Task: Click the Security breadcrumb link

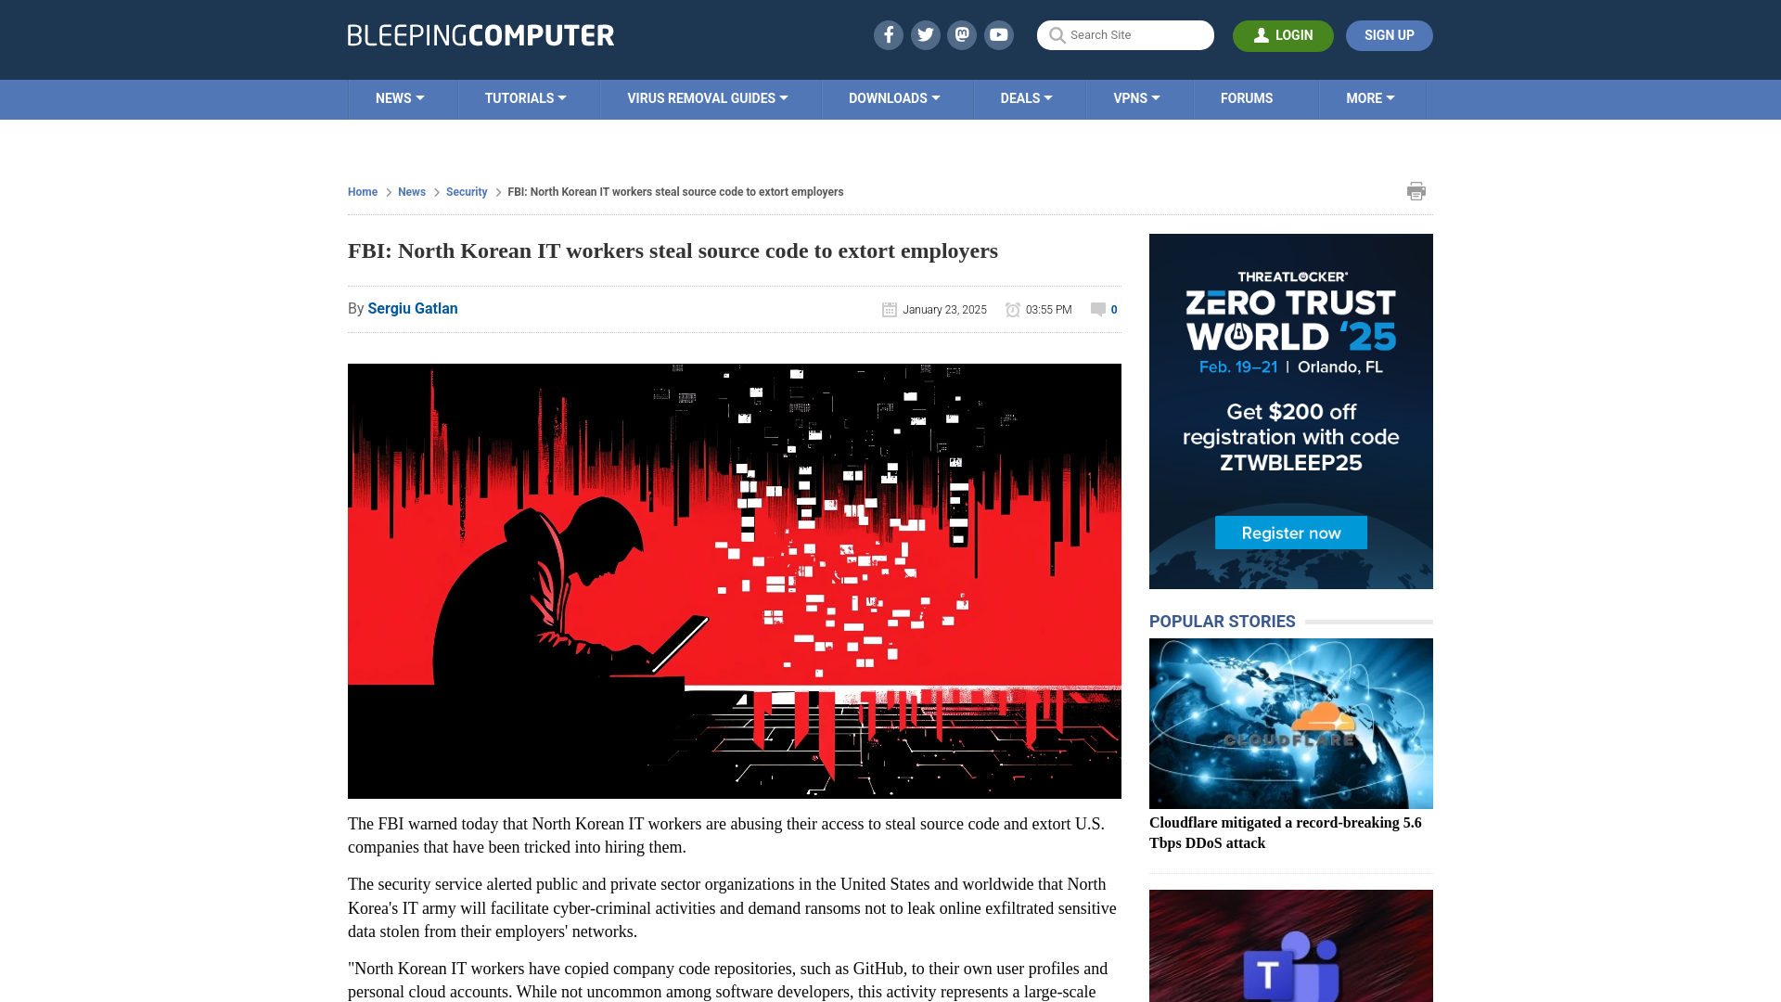Action: click(466, 191)
